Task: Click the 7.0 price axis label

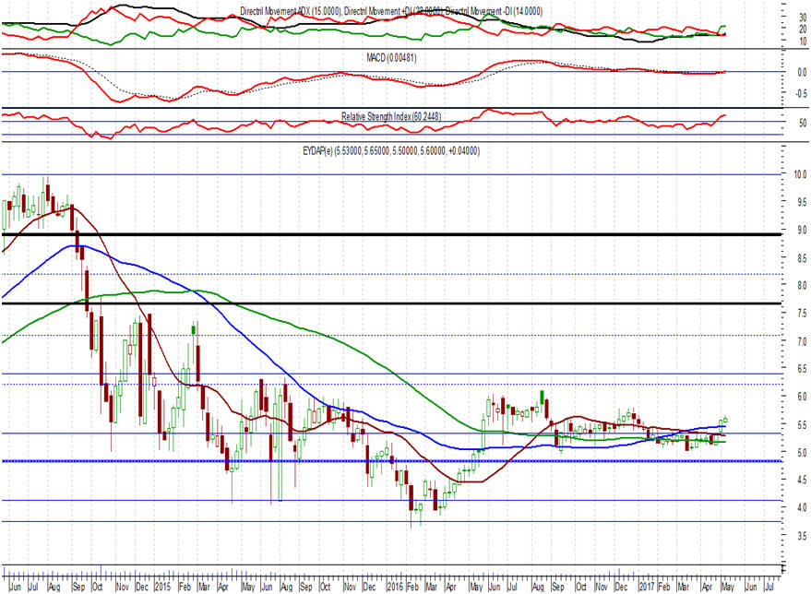Action: coord(802,341)
